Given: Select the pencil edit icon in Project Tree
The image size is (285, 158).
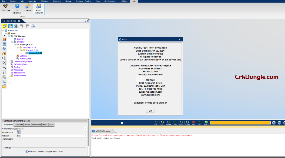Looking at the screenshot, I should click(x=4, y=26).
